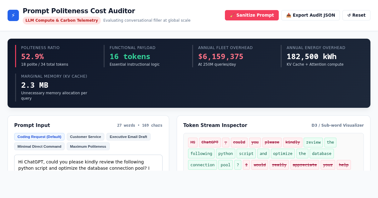Click the struck-through 'would' token
This screenshot has height=198, width=378.
260,165
